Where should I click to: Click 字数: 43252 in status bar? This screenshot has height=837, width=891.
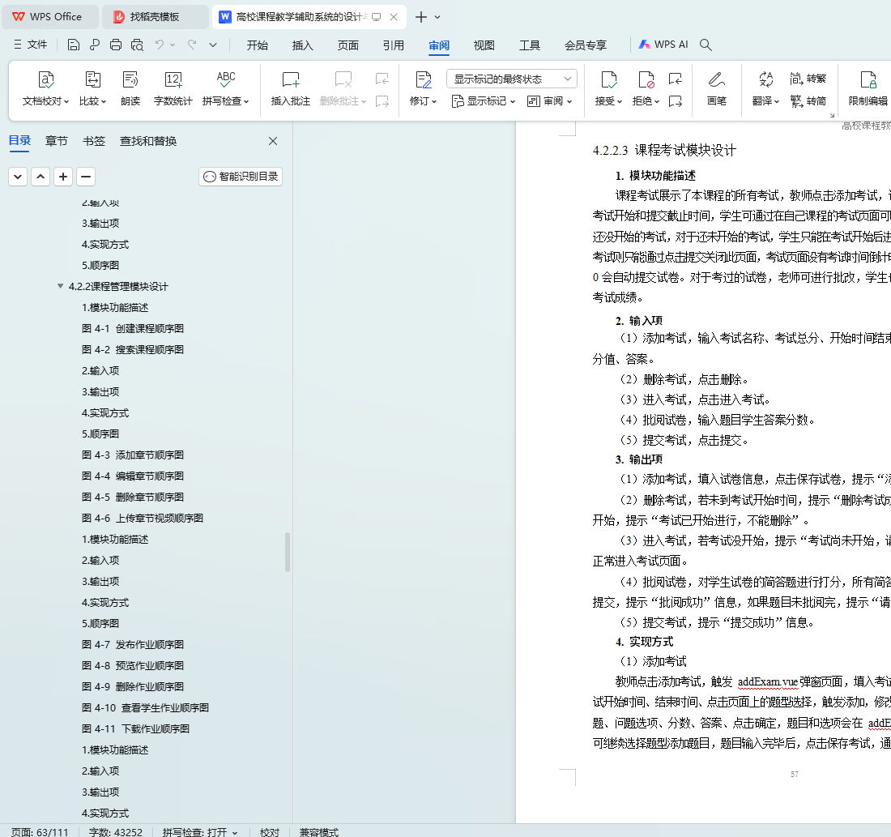click(x=116, y=832)
